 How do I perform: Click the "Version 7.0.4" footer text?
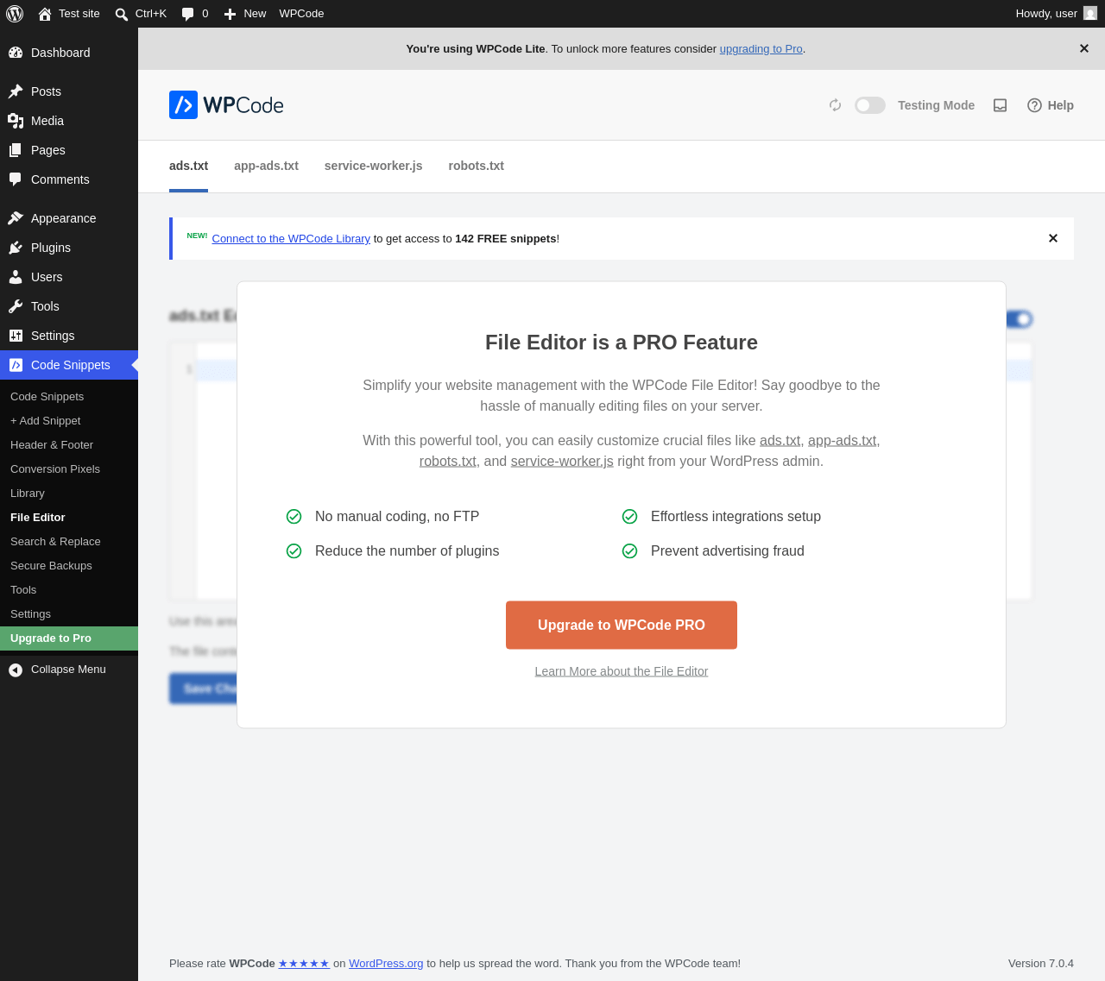click(x=1041, y=964)
